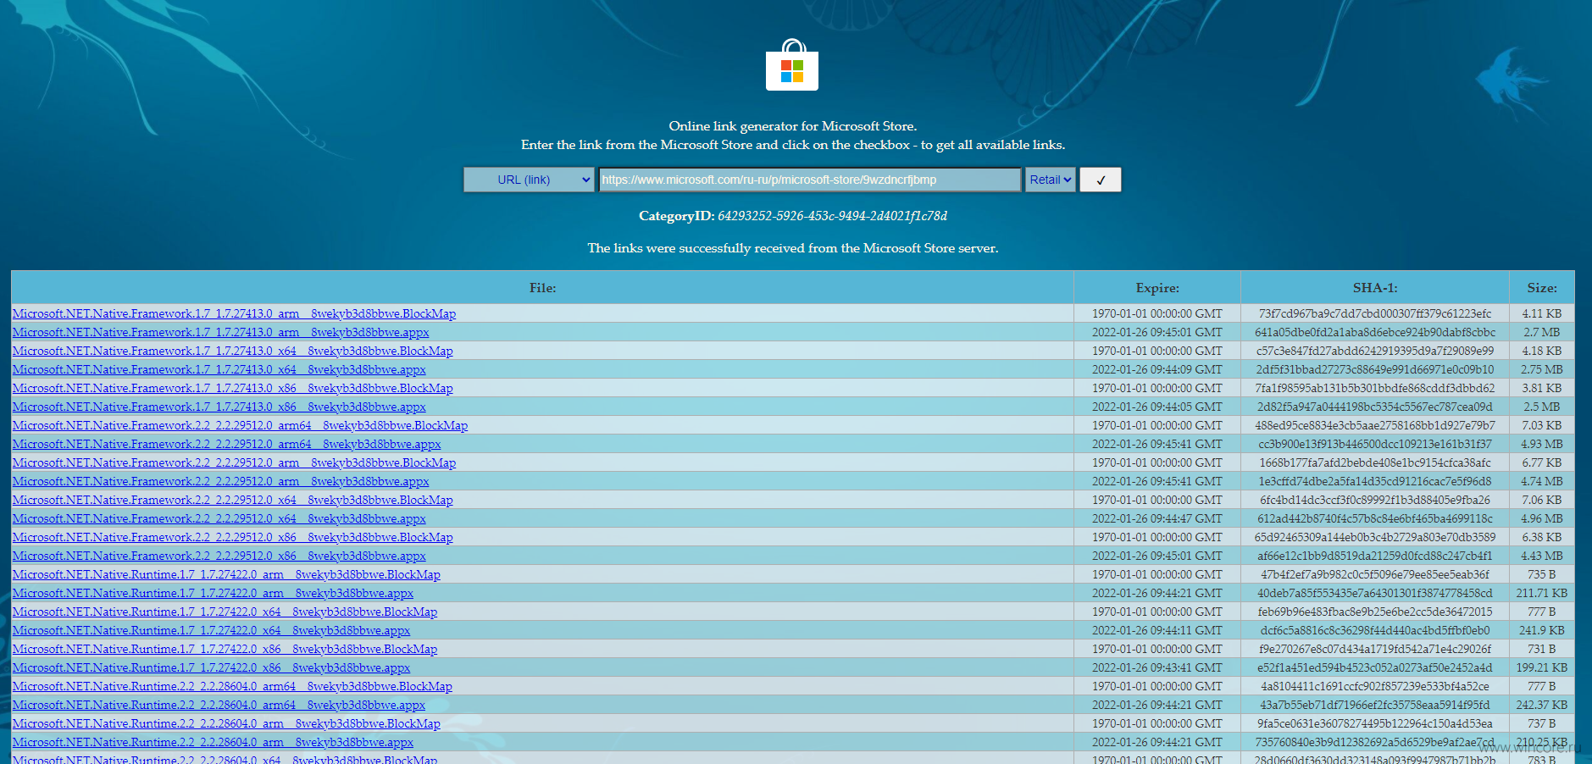This screenshot has width=1592, height=764.
Task: Open Framework.1.7 1.7.27413.0 x64 BlockMap link
Action: tap(232, 351)
